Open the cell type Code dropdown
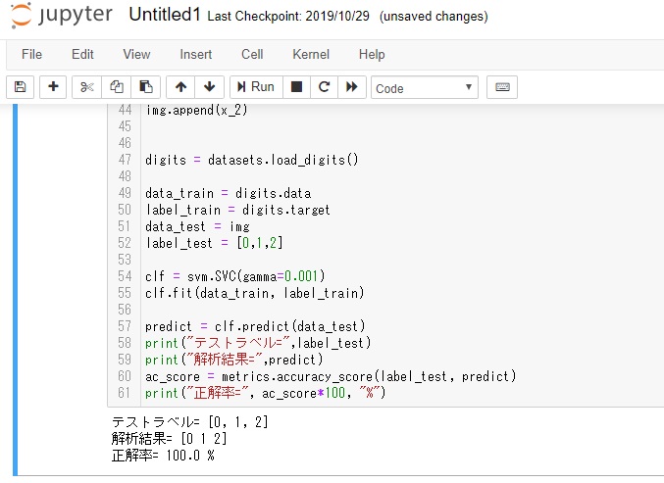 click(x=425, y=87)
